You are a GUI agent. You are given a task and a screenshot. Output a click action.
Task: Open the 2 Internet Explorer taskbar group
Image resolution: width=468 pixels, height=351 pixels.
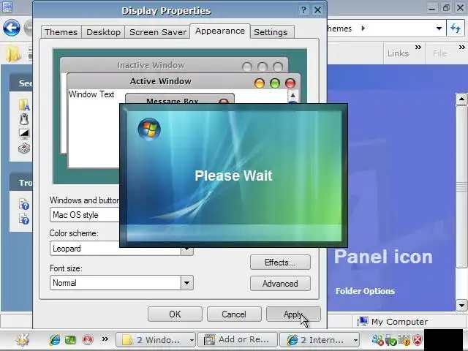[320, 339]
